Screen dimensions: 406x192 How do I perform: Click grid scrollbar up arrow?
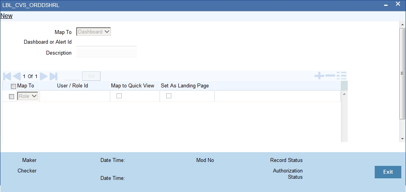click(x=344, y=94)
